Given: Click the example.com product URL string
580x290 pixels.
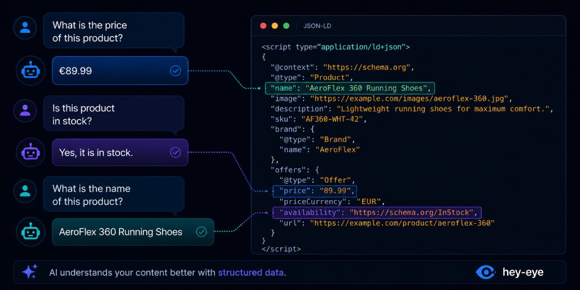Looking at the screenshot, I should [x=402, y=223].
